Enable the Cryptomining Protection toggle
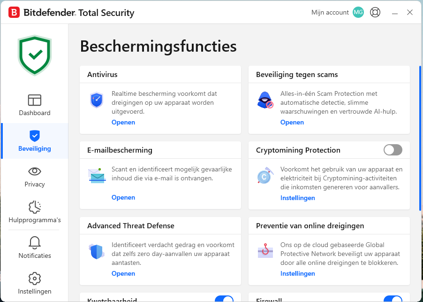 [393, 150]
